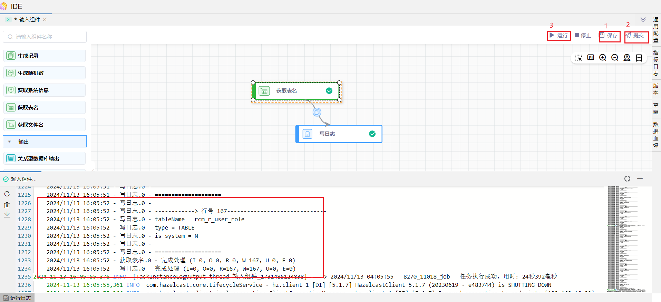Click the canvas locate-position icon
The height and width of the screenshot is (302, 661).
627,58
